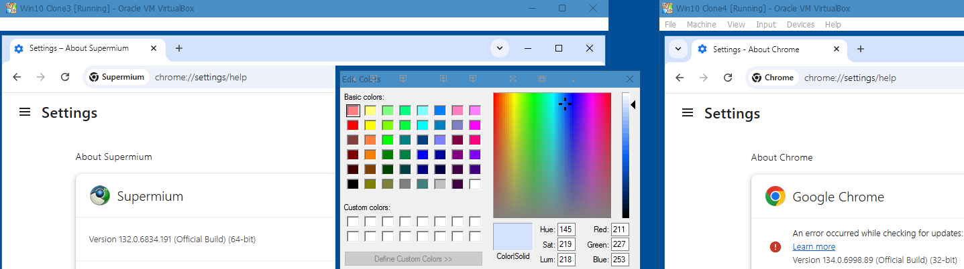Click Chrome Version 134.0.6998.89 text
Screen dimensions: 964x269
pos(875,260)
